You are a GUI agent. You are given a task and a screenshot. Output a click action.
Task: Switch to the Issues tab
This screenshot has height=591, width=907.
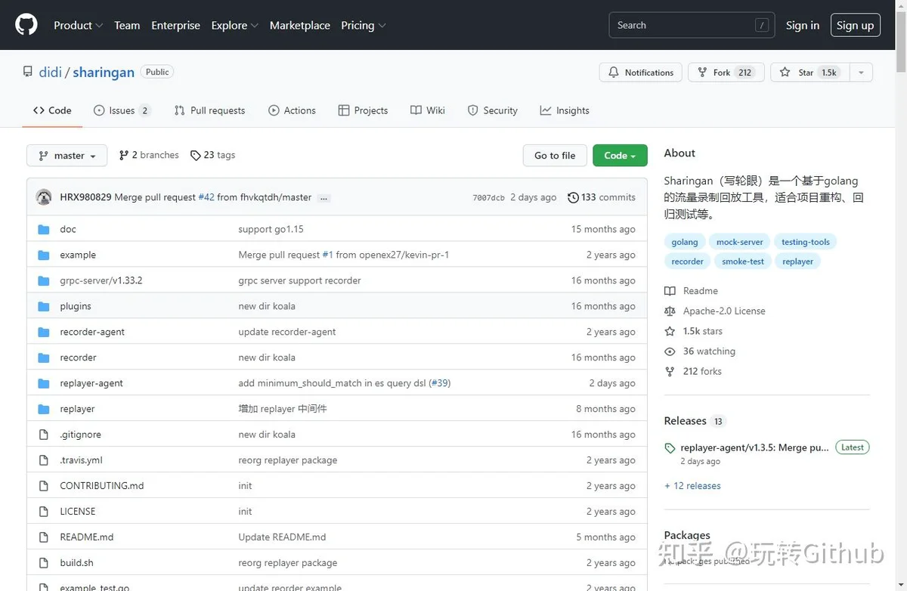[x=122, y=110]
